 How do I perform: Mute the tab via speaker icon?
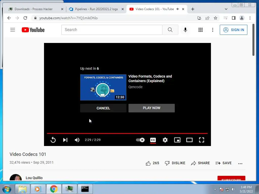[x=178, y=9]
